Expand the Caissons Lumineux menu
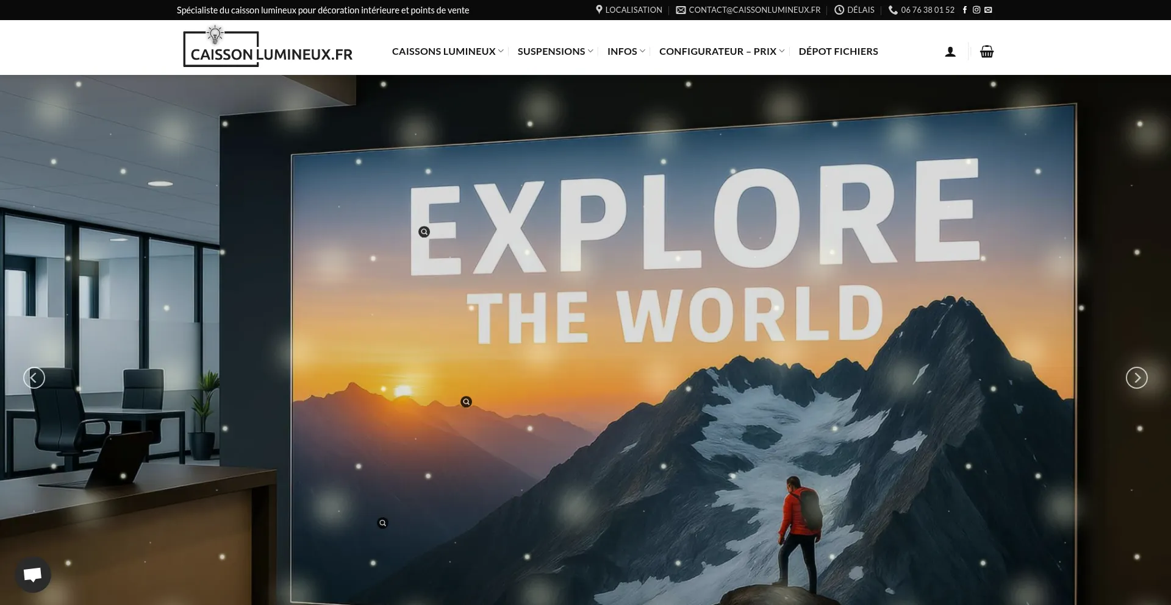 pyautogui.click(x=448, y=52)
